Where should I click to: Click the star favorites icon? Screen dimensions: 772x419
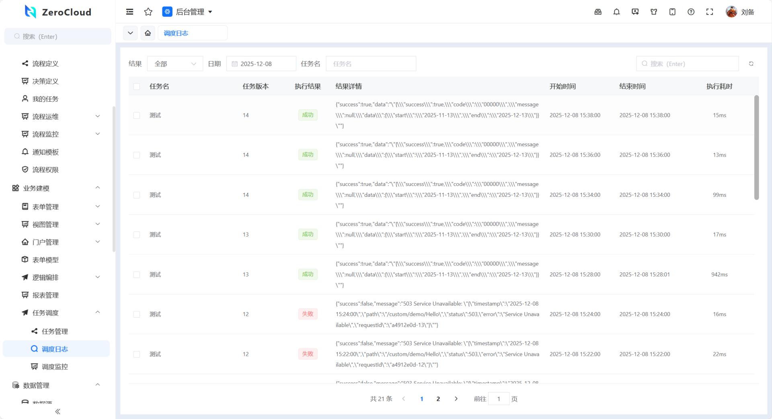pyautogui.click(x=148, y=12)
